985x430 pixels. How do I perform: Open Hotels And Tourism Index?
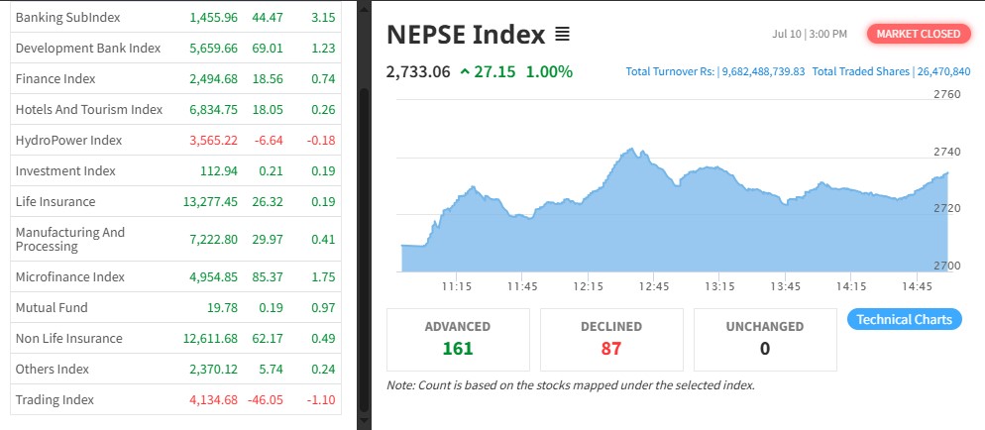tap(88, 110)
